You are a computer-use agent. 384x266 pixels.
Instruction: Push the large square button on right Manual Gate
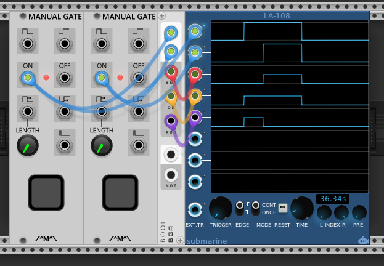coord(120,193)
